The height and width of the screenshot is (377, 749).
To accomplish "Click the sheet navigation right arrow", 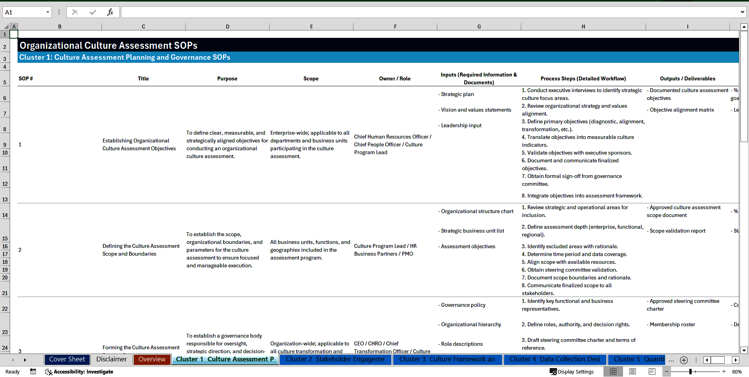I will coord(25,359).
